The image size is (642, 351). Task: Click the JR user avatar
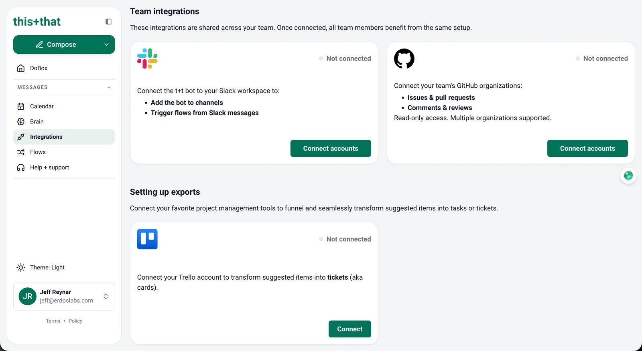coord(28,297)
